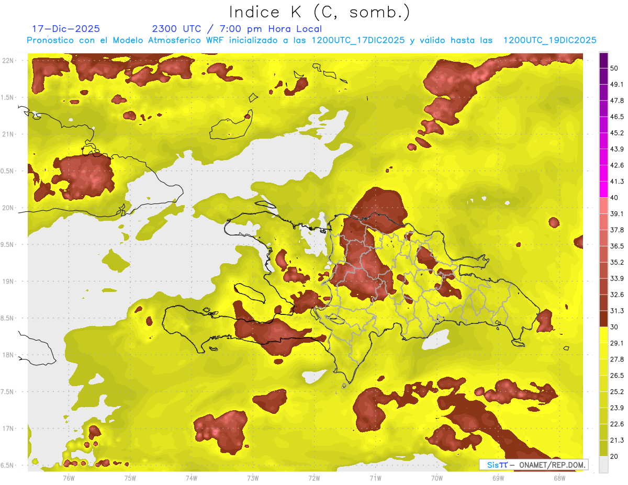Image resolution: width=628 pixels, height=485 pixels.
Task: Click the '30' color scale value
Action: (x=614, y=327)
